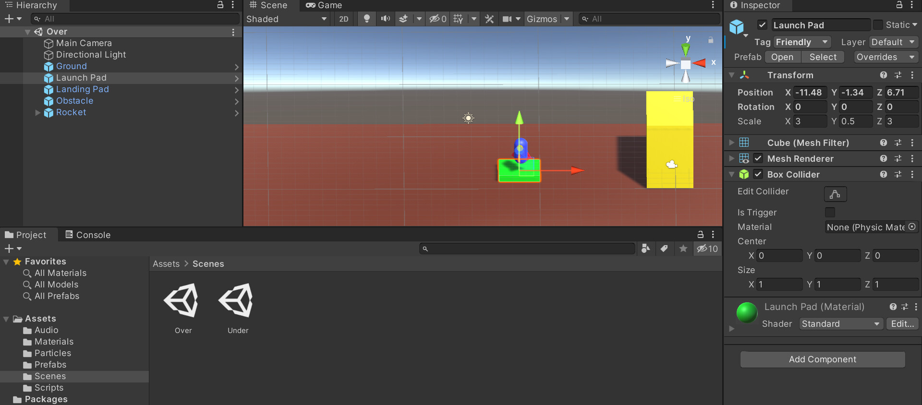Click the Add Component button
This screenshot has width=922, height=405.
click(822, 359)
